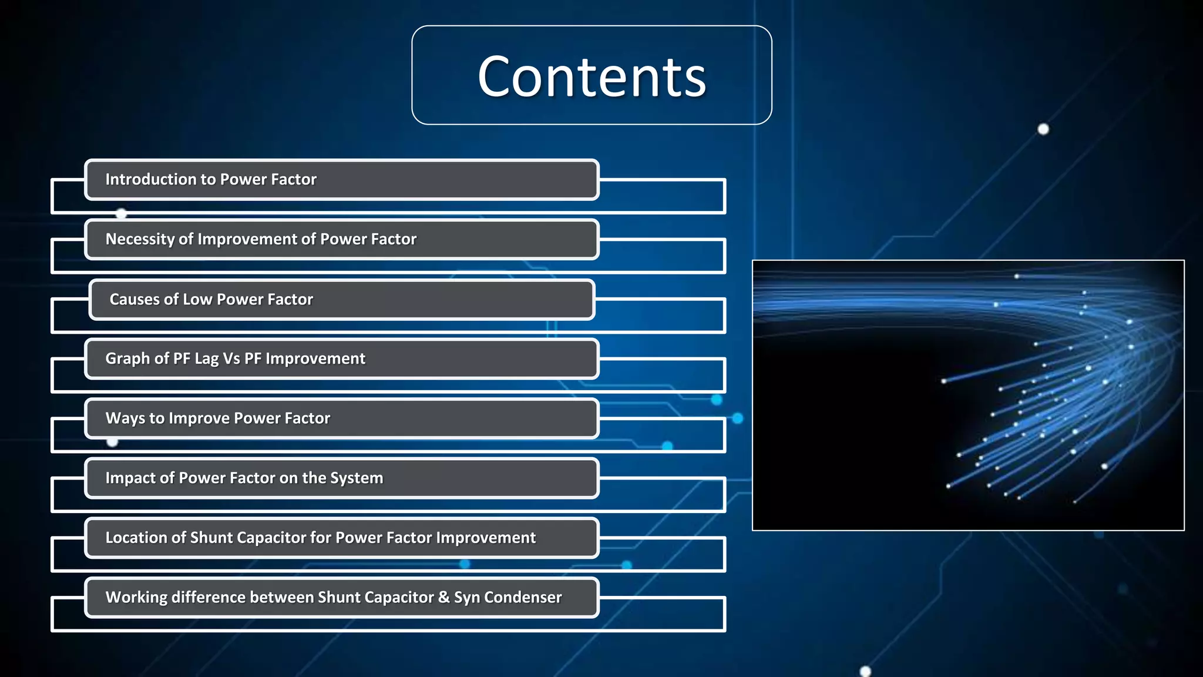1203x677 pixels.
Task: Click outline frame right of Necessity of Improvement box
Action: 663,256
